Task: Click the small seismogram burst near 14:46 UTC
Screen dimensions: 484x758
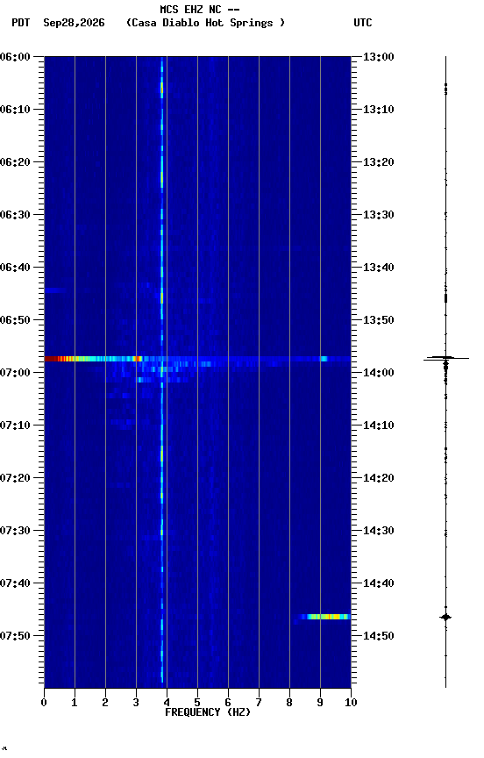Action: [445, 618]
